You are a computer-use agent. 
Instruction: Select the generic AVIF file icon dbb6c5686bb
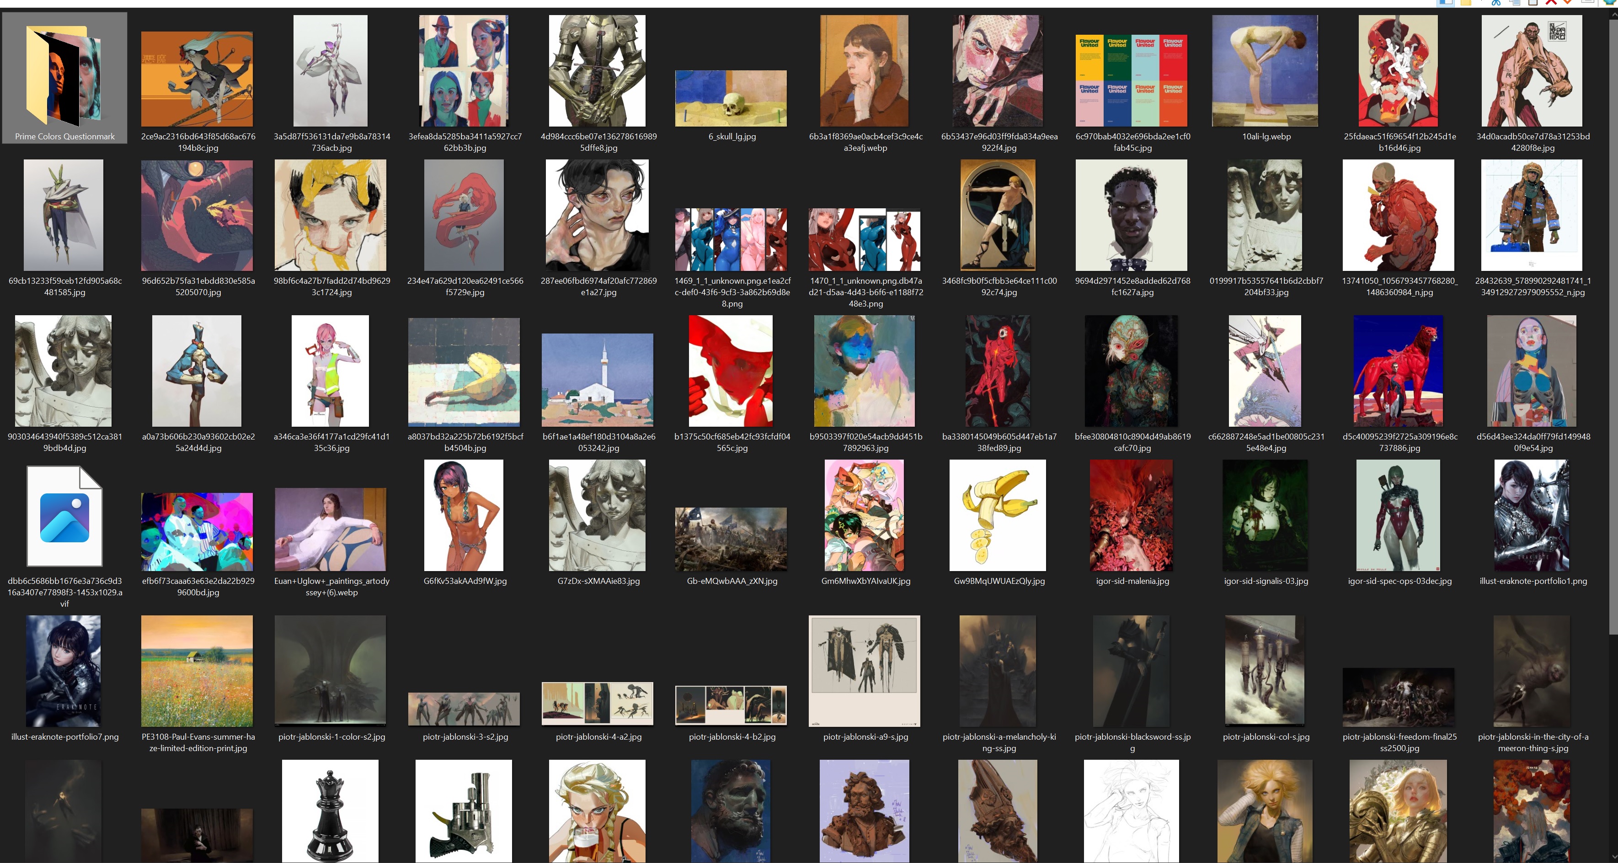(x=64, y=517)
